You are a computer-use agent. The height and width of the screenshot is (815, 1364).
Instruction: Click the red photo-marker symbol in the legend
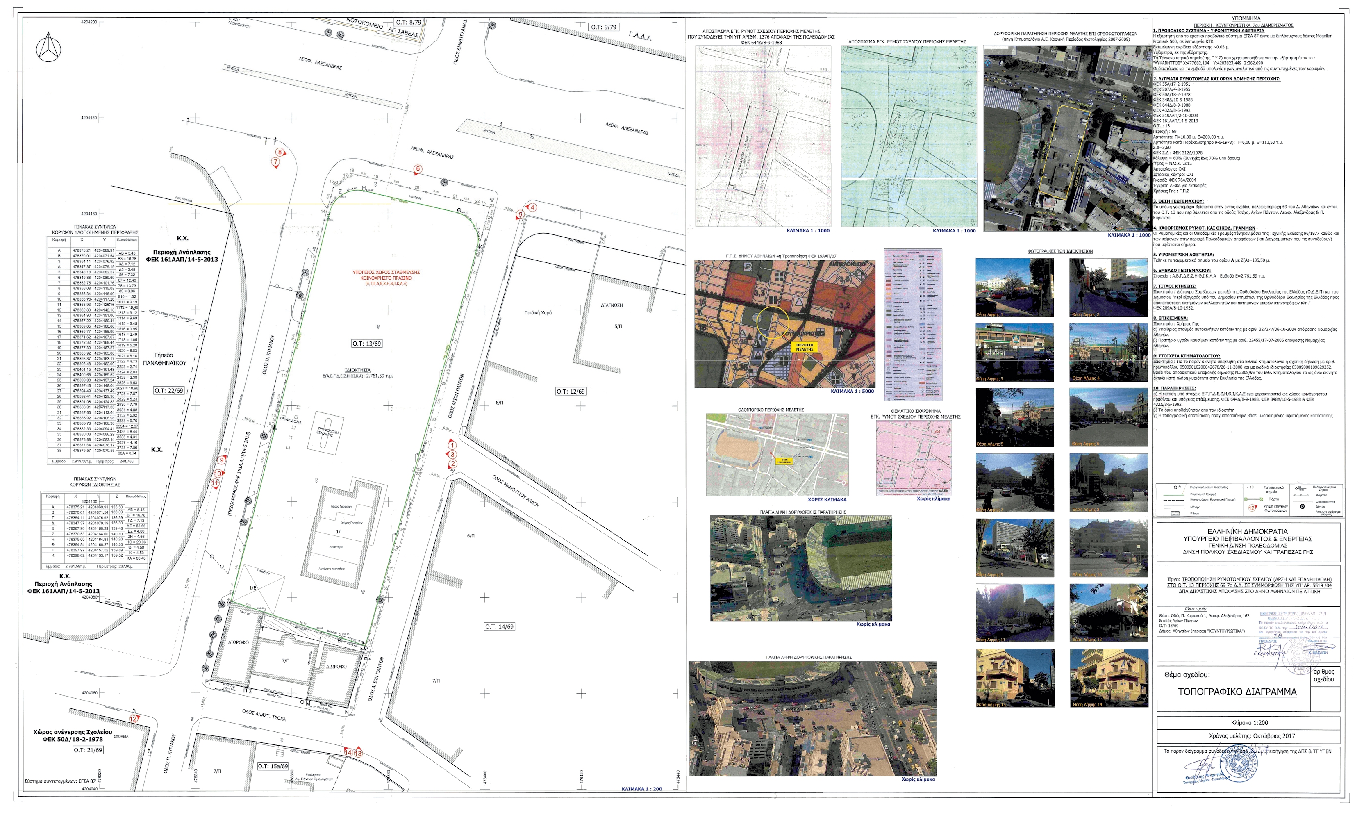(1252, 508)
